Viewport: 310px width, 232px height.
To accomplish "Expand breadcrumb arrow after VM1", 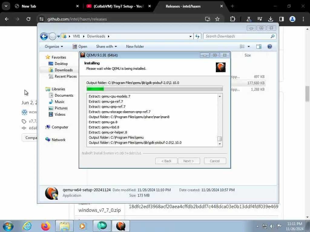I will coord(84,36).
